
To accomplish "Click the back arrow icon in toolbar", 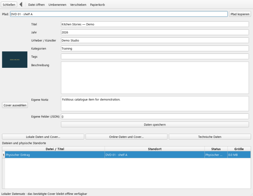I will pyautogui.click(x=21, y=5).
